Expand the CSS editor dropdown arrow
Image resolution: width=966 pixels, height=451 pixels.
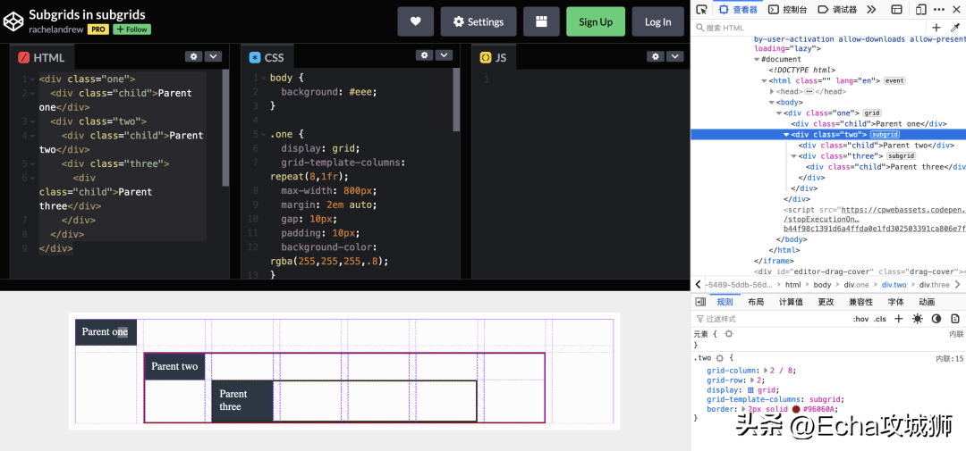[444, 56]
